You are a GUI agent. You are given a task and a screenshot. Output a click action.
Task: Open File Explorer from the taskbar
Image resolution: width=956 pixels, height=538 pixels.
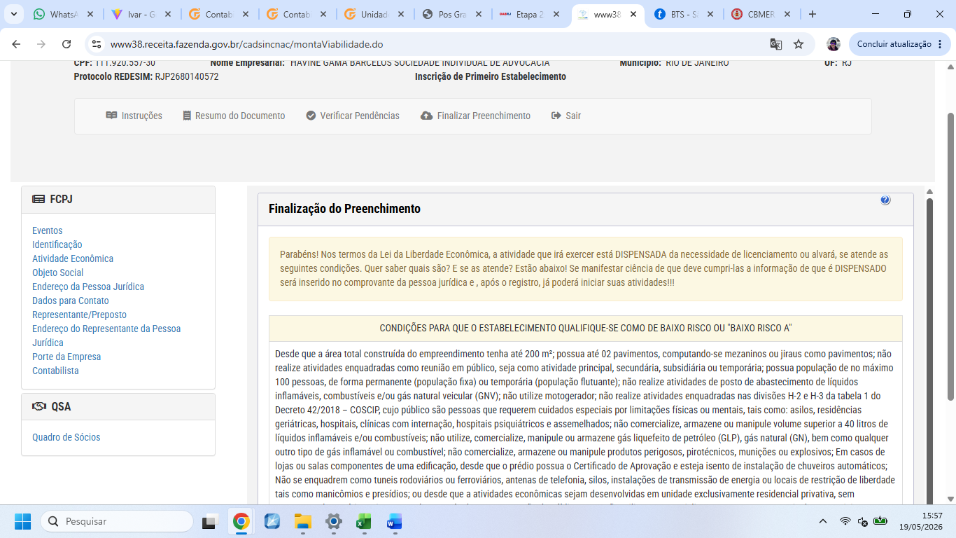pyautogui.click(x=303, y=521)
